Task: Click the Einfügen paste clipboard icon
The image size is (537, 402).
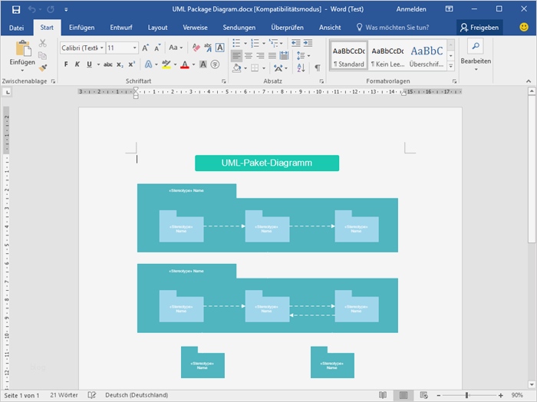Action: [23, 48]
